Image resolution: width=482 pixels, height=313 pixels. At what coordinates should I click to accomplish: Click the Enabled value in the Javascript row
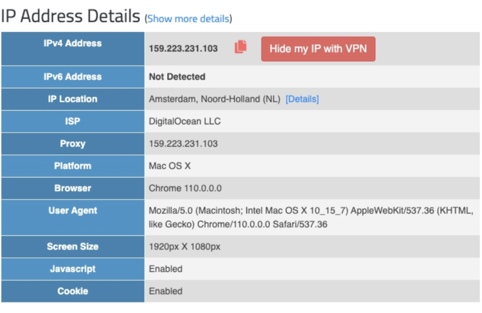tap(166, 269)
